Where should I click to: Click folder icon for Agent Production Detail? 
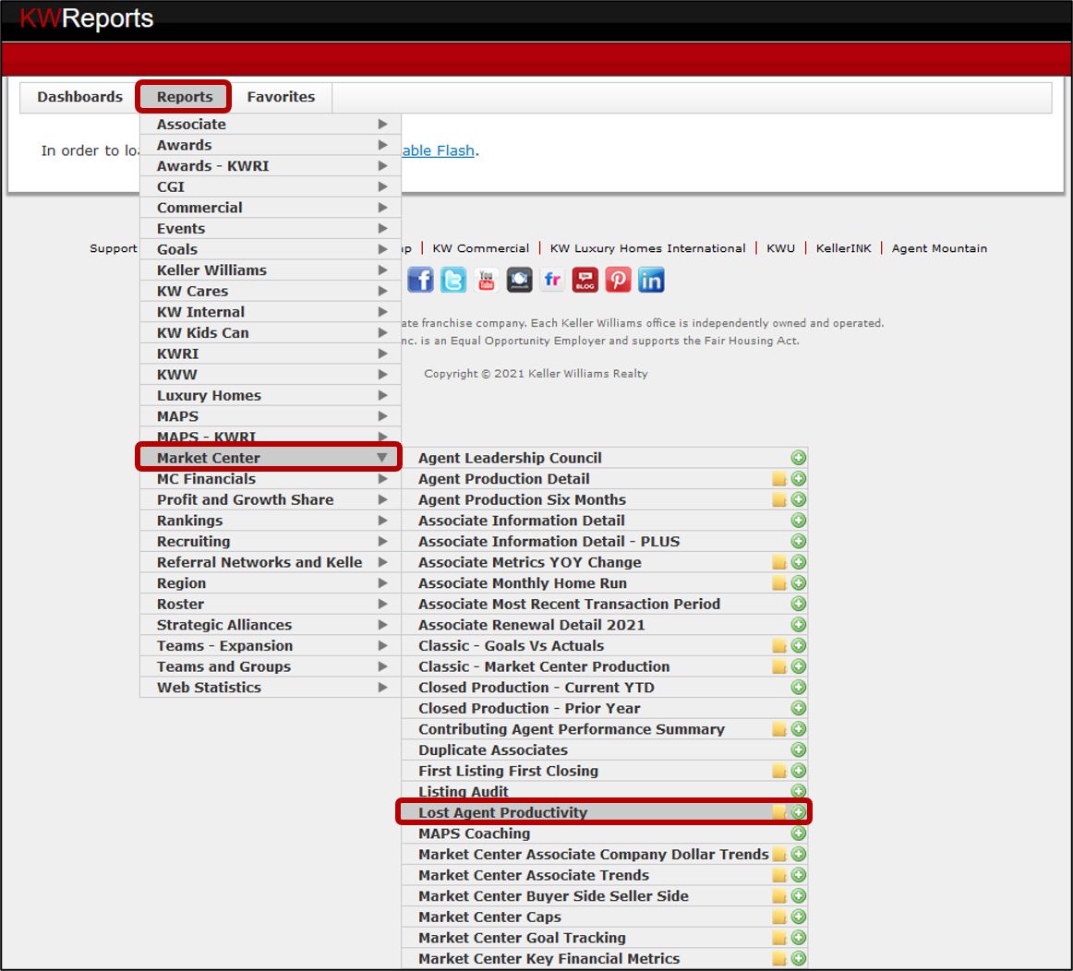pos(778,479)
